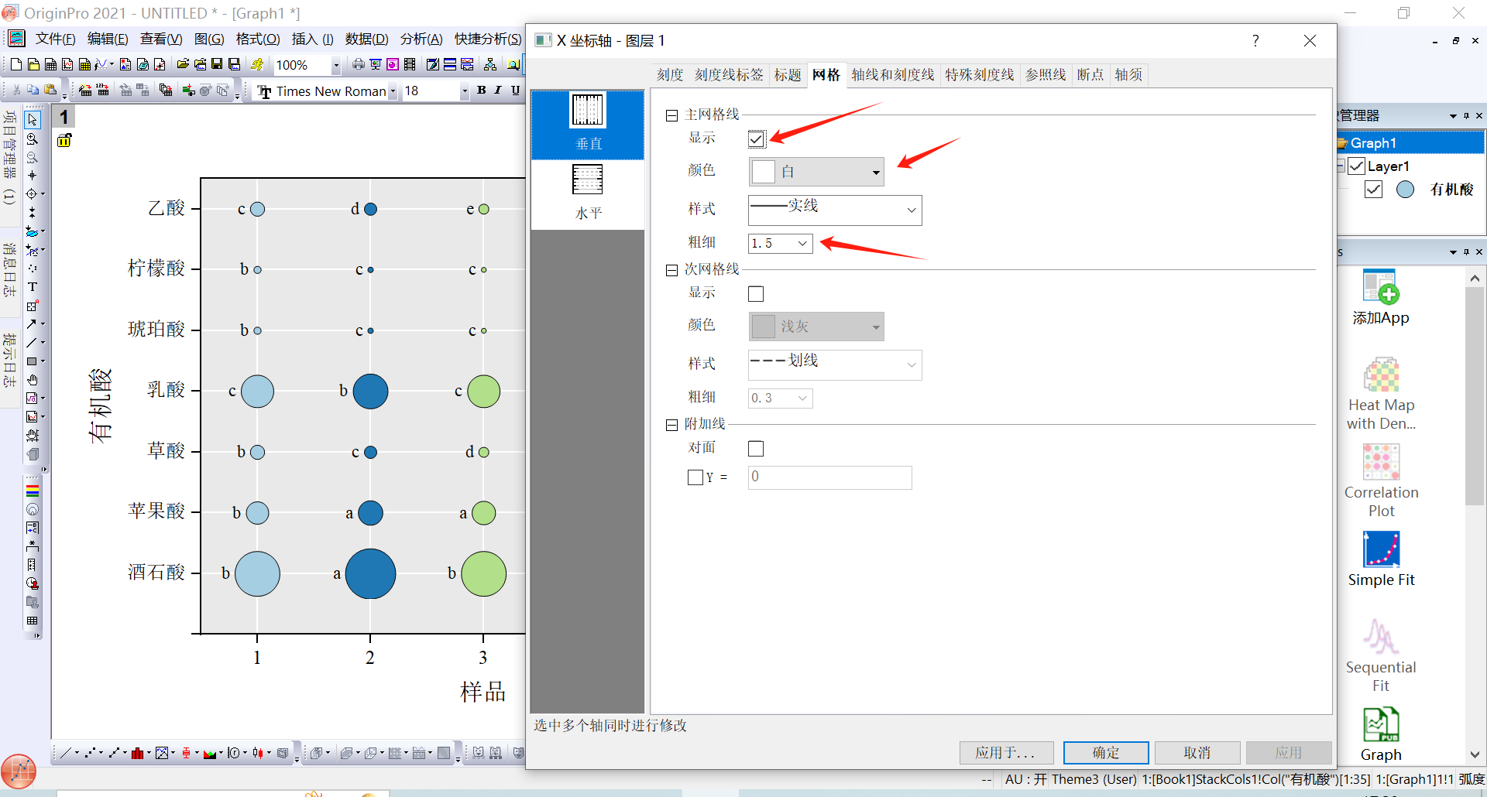This screenshot has width=1487, height=797.
Task: Click the 取消 button
Action: (1197, 752)
